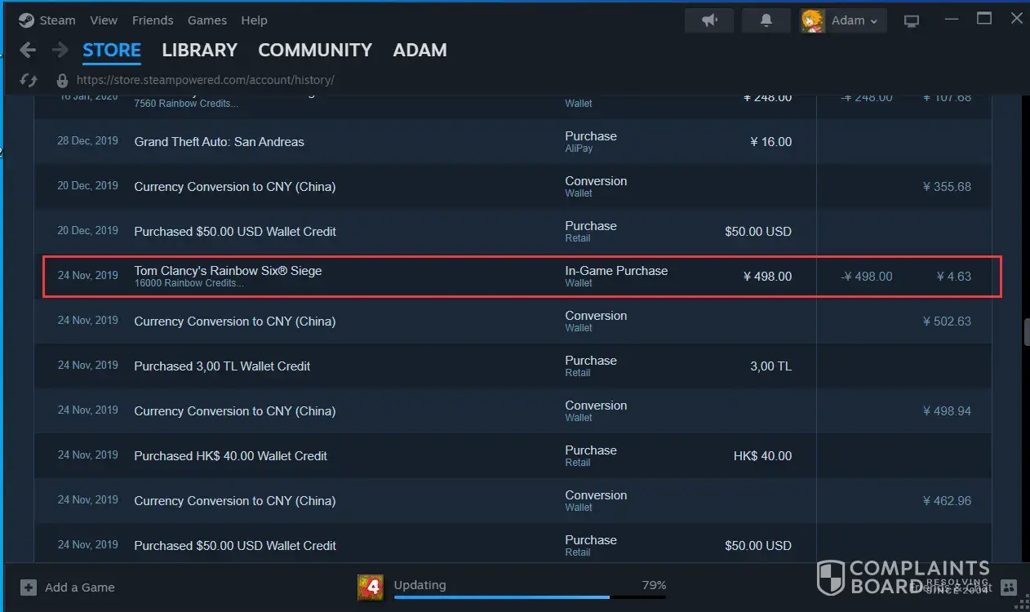Click the padlock icon beside URL
Image resolution: width=1030 pixels, height=612 pixels.
tap(62, 80)
